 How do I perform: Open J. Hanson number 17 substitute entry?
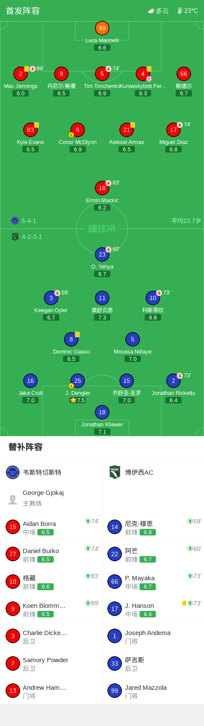click(x=153, y=609)
